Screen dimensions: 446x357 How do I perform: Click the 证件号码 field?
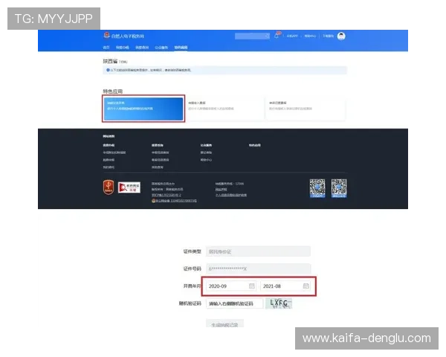[x=258, y=268]
